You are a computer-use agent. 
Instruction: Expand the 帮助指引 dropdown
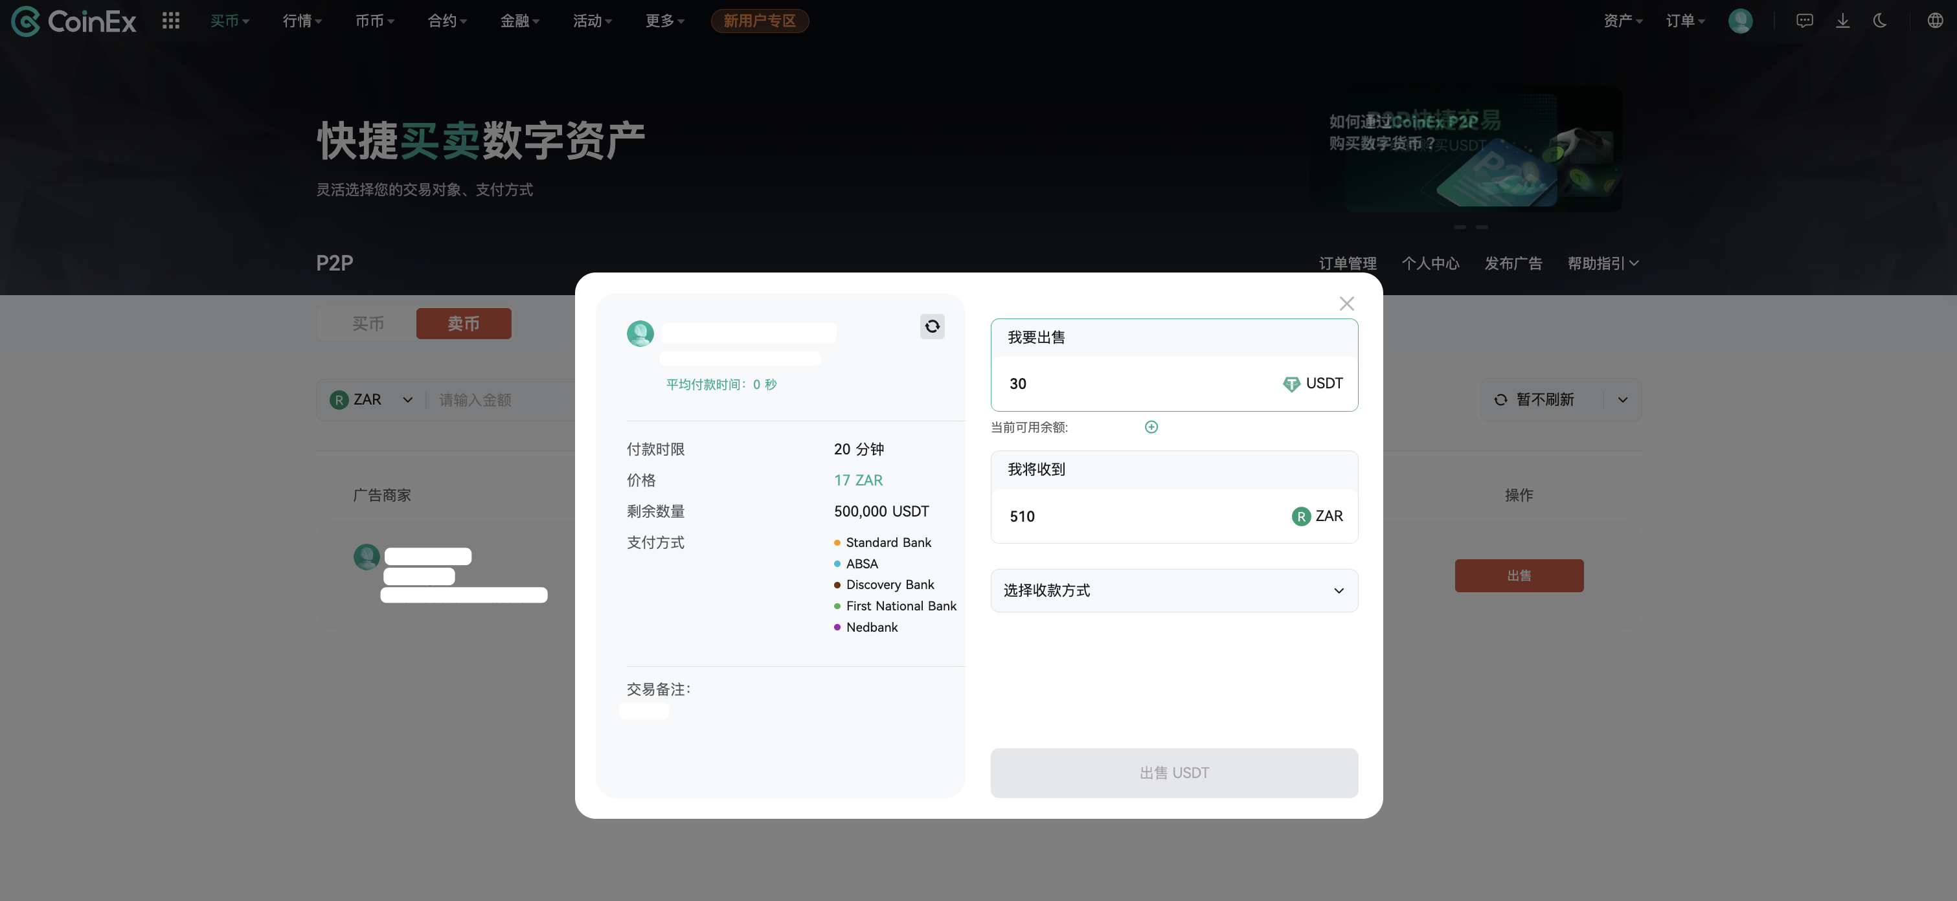tap(1603, 263)
